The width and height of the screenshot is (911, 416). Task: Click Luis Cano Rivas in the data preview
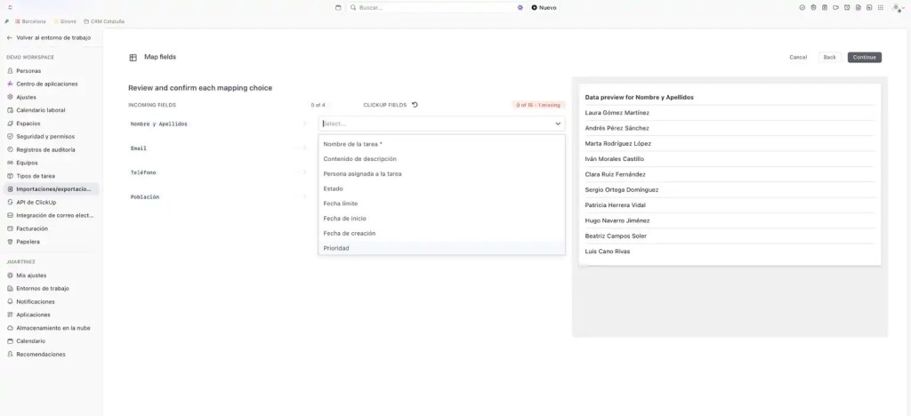(x=607, y=252)
